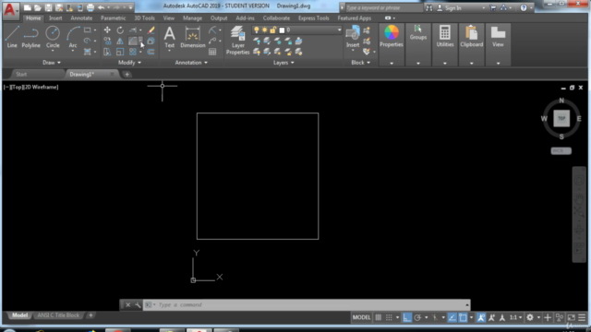Image resolution: width=591 pixels, height=332 pixels.
Task: Switch to the Insert ribbon tab
Action: 55,18
